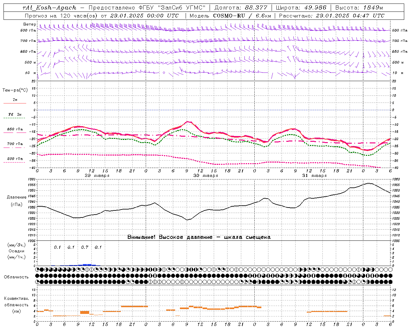Click the computed time Рассчитано: 29.01.2025 04:47 UTC
The width and height of the screenshot is (409, 327).
point(332,16)
